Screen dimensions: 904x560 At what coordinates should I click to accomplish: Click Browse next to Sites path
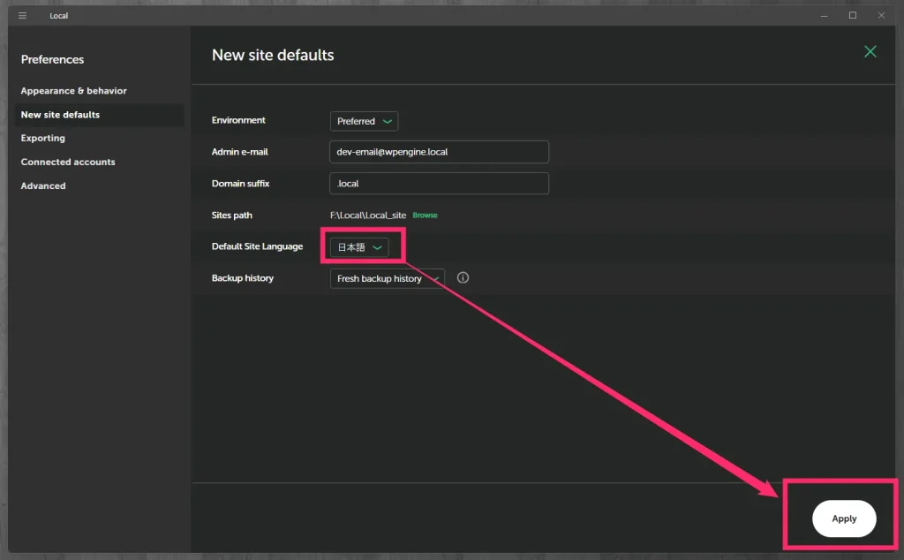pos(425,216)
